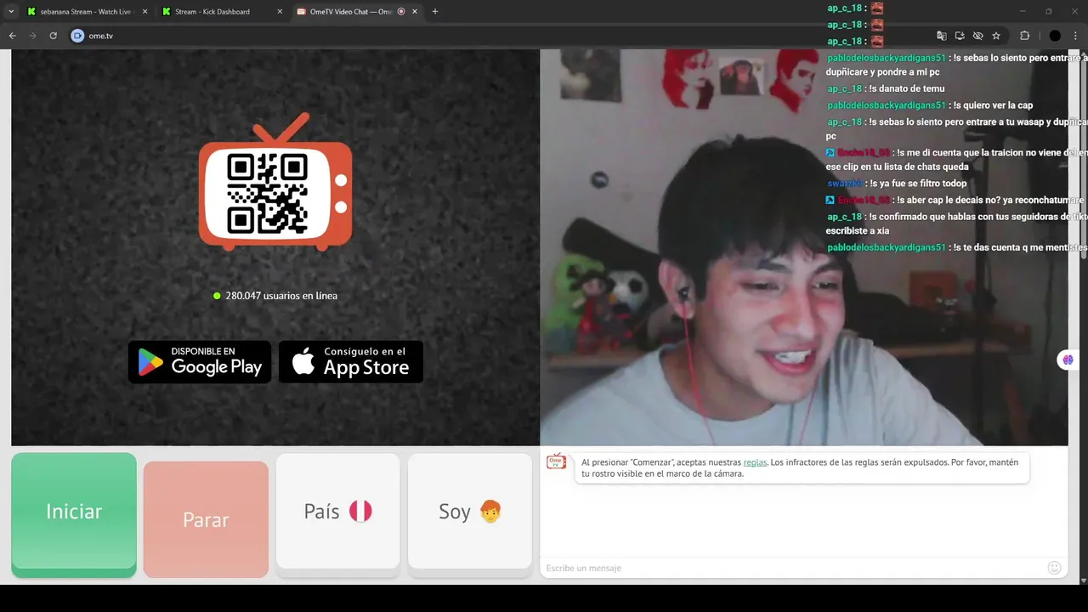Click the QR code TV logo
This screenshot has height=612, width=1088.
tap(275, 182)
